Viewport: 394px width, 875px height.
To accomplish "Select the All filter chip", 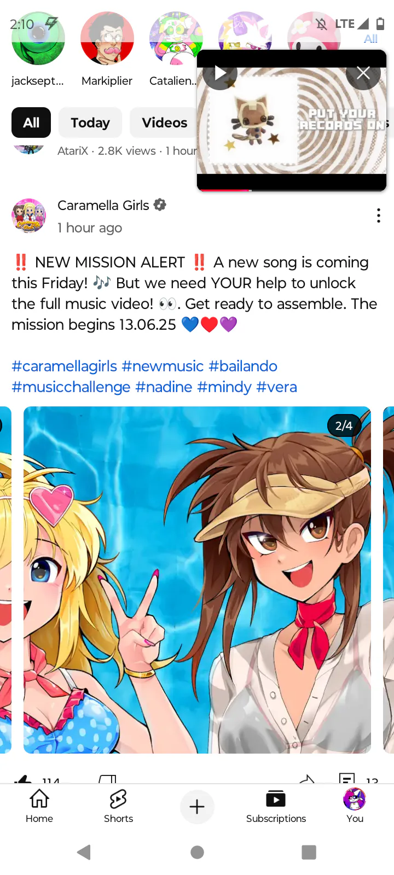I will (x=31, y=122).
